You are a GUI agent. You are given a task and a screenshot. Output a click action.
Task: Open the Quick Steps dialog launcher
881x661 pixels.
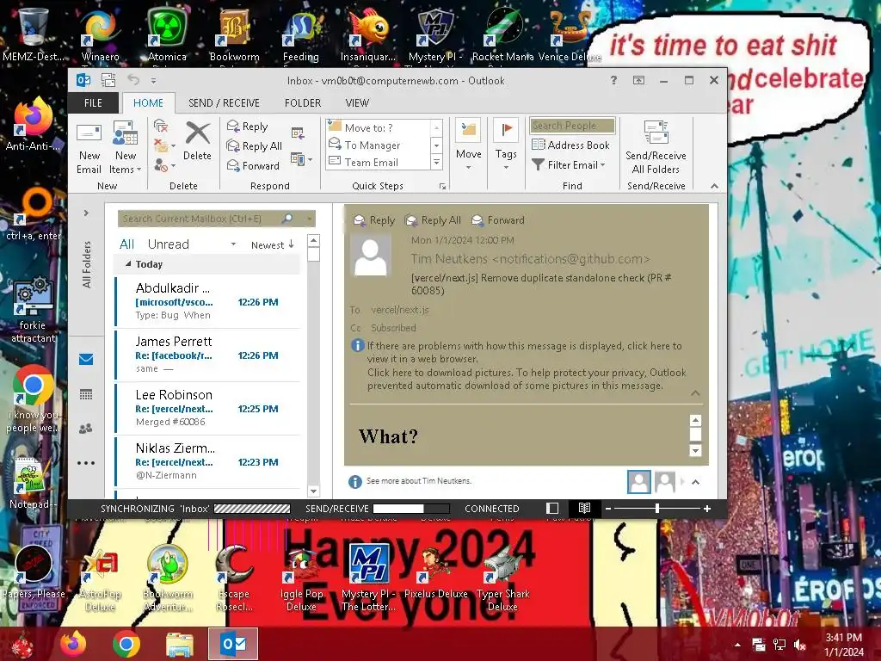tap(443, 187)
